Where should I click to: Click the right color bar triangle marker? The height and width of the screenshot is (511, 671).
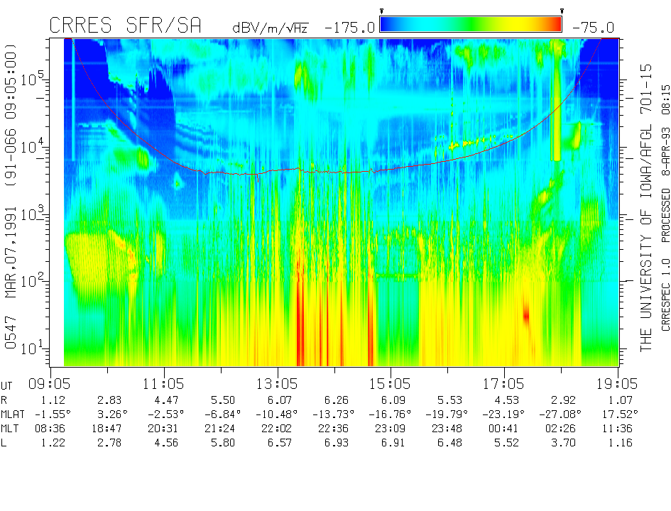[562, 11]
